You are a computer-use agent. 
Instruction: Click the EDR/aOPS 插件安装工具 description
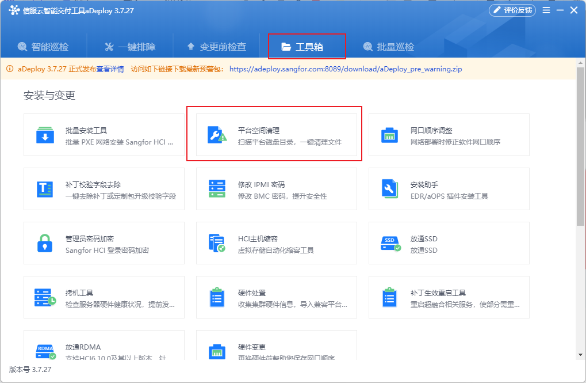pos(449,196)
